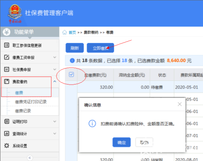Click the 社保费管理客户端 title
This screenshot has width=203, height=161.
tap(49, 13)
